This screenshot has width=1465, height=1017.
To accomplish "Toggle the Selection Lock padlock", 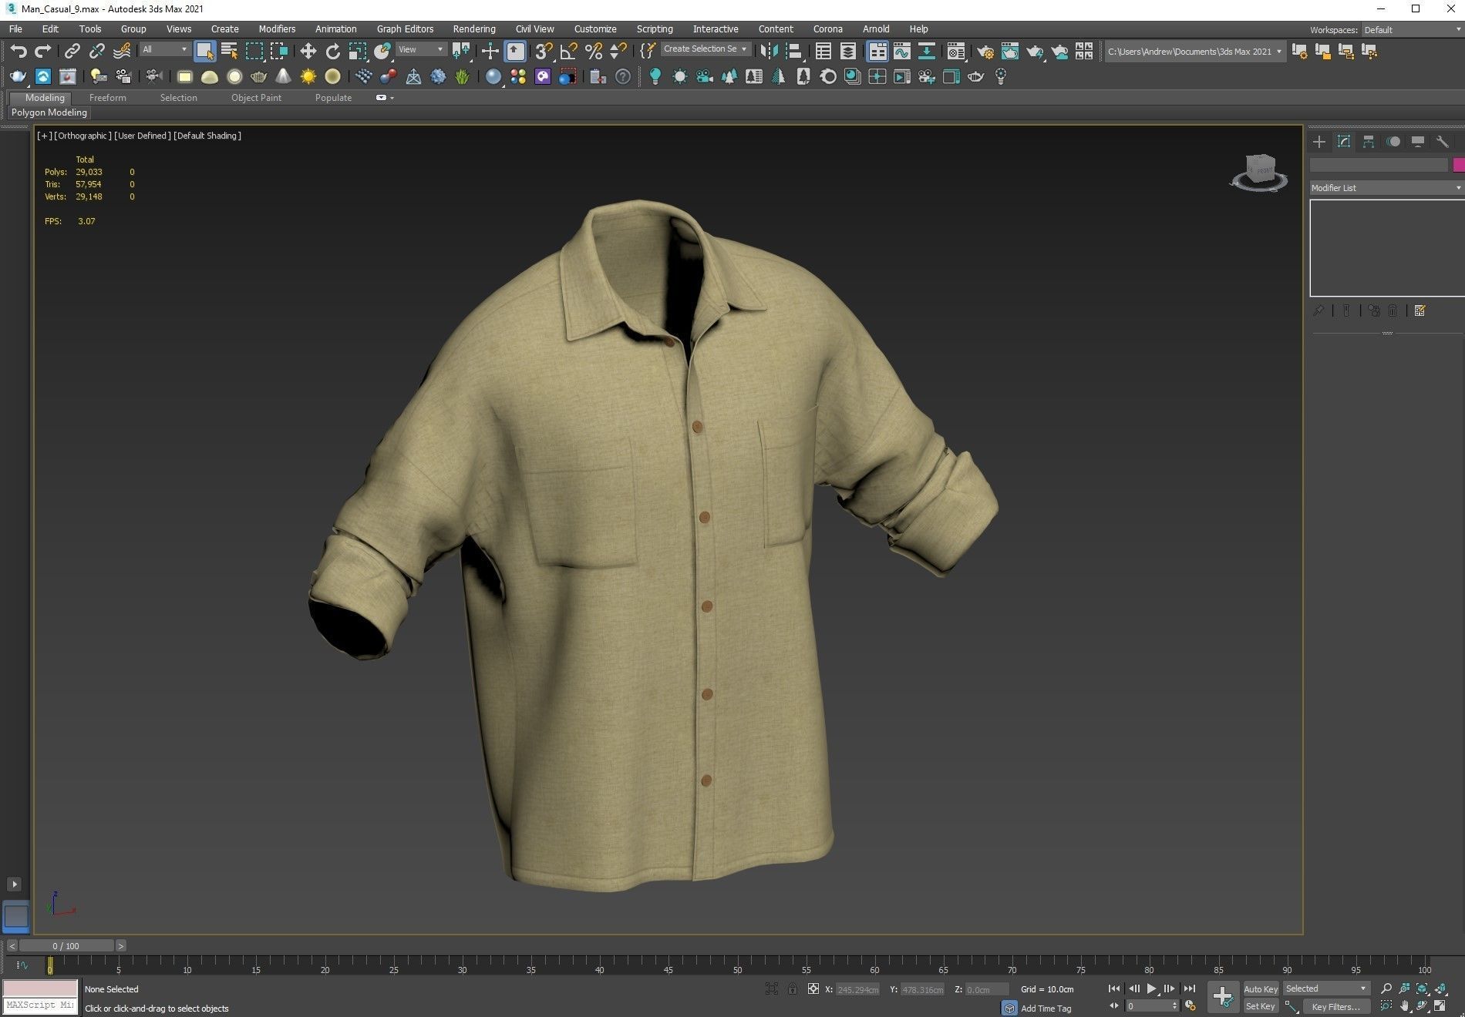I will pos(792,988).
